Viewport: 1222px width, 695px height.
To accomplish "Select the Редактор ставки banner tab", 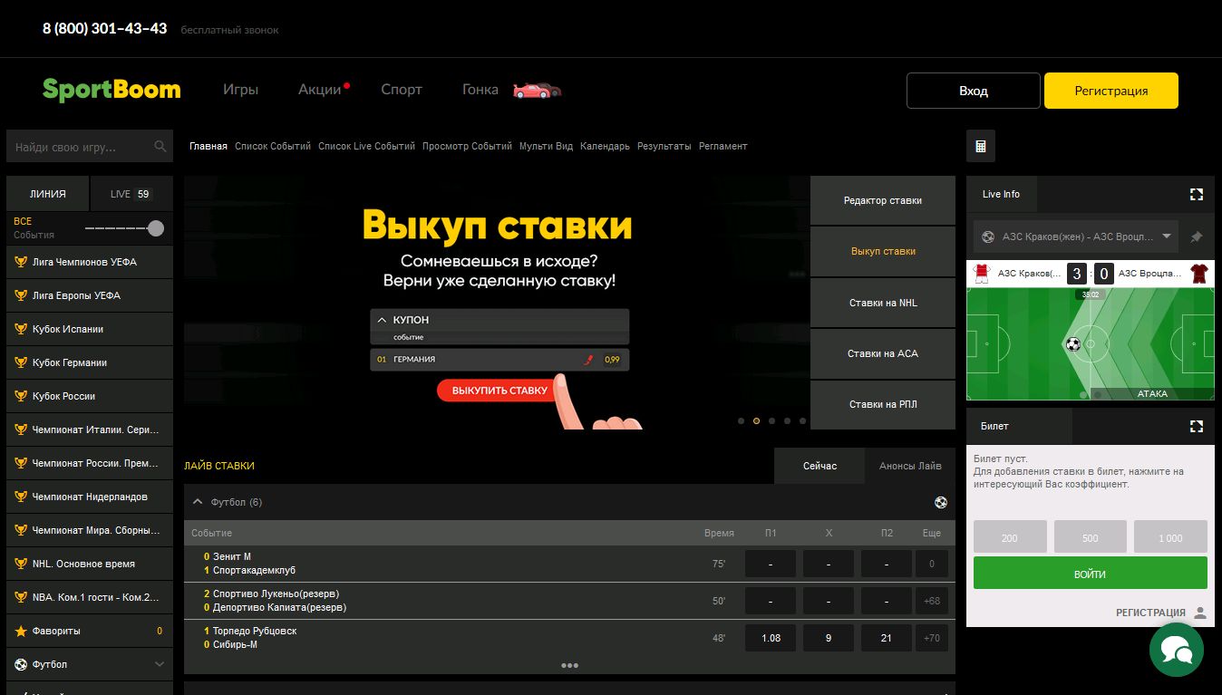I will click(883, 200).
